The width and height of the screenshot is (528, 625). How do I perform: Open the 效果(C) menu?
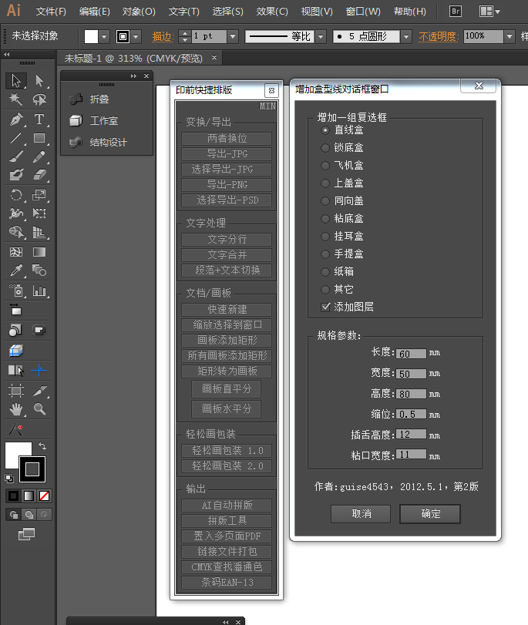click(x=272, y=12)
